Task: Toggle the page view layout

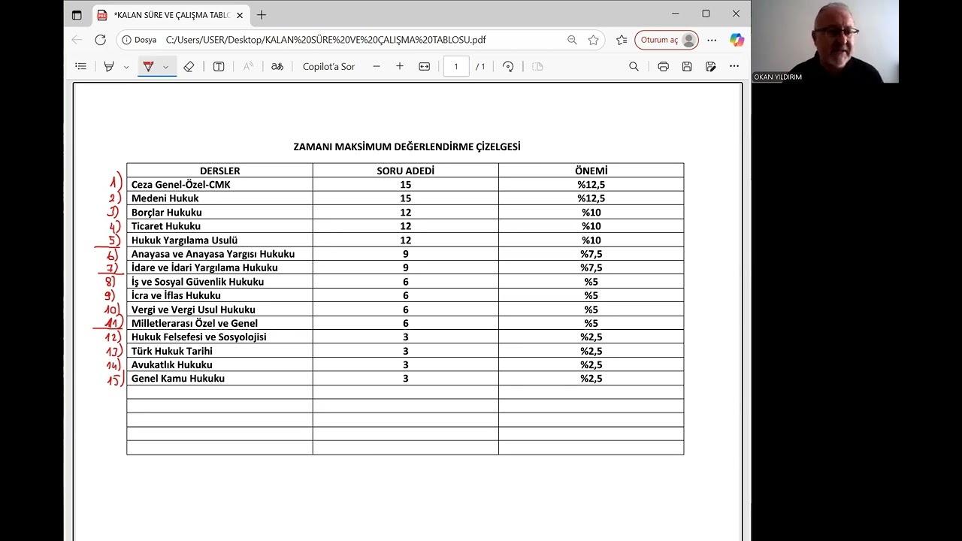Action: point(537,67)
